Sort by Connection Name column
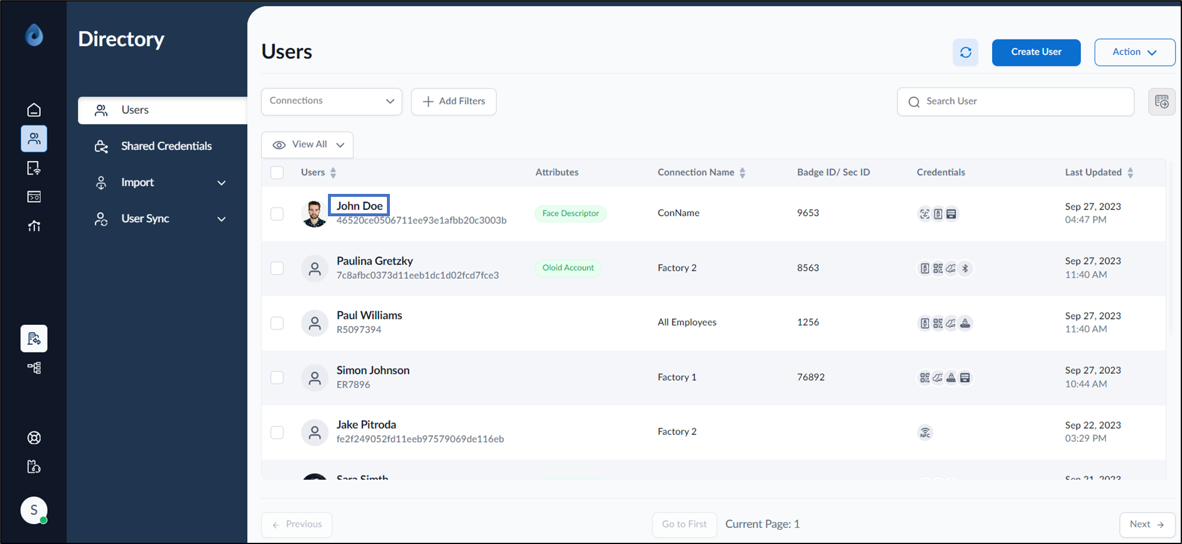 (x=743, y=173)
